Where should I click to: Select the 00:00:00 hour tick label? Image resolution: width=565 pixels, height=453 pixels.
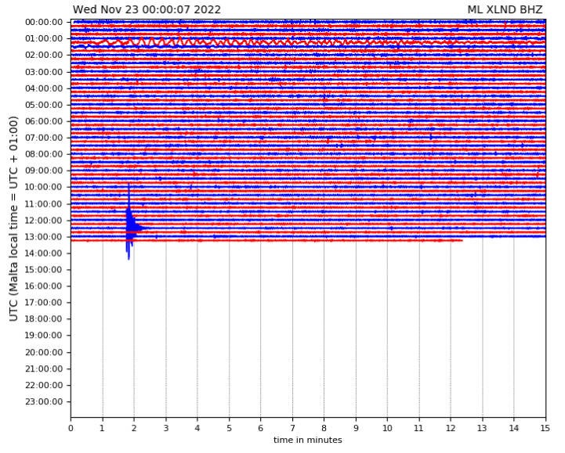tap(44, 23)
